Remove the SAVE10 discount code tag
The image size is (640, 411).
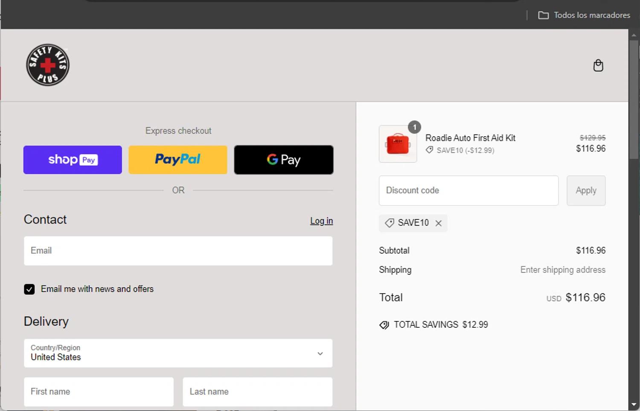click(x=439, y=223)
